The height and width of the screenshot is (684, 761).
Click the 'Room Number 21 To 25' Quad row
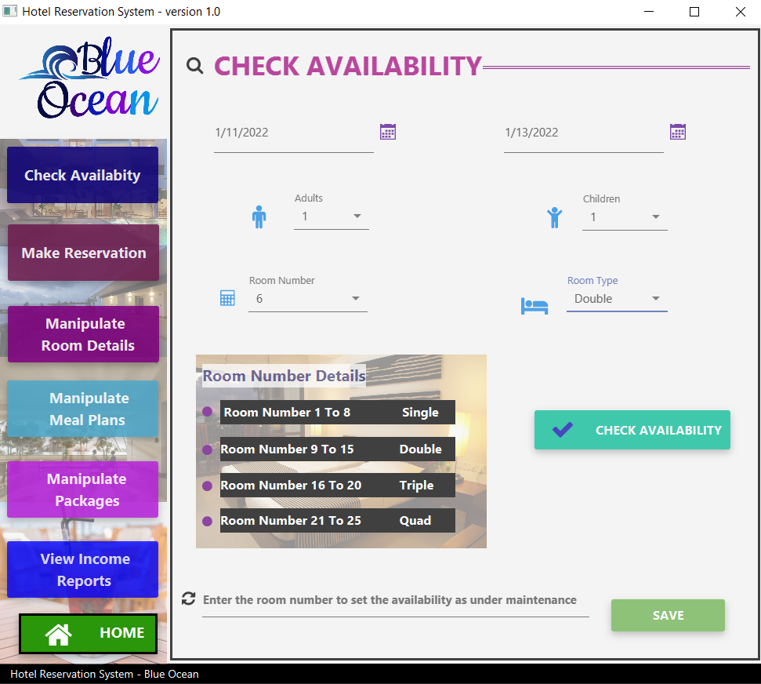[337, 520]
